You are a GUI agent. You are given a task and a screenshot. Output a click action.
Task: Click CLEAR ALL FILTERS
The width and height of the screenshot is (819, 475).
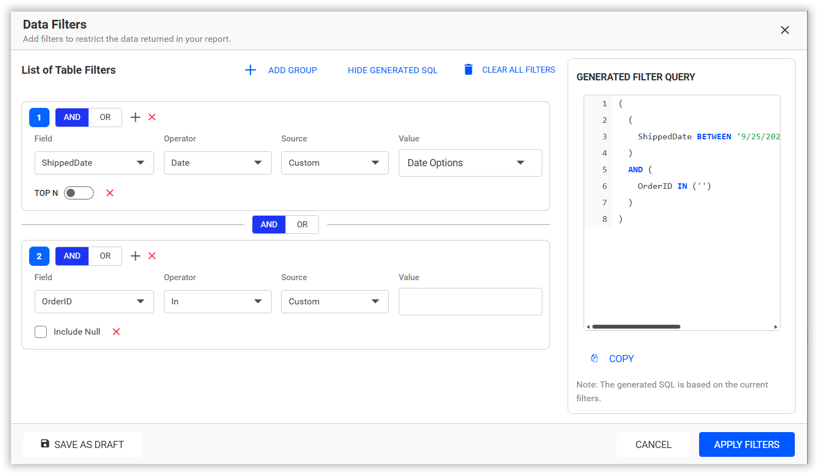[519, 70]
